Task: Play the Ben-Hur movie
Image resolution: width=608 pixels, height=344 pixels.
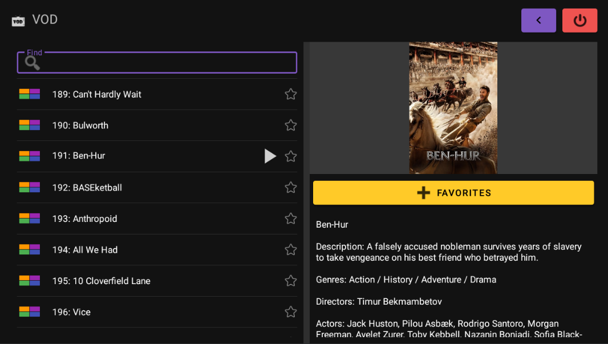Action: pyautogui.click(x=270, y=156)
